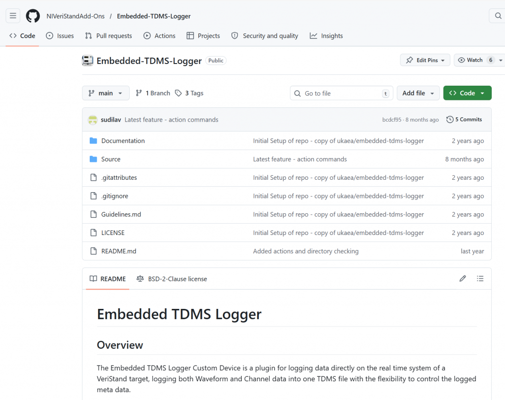The width and height of the screenshot is (505, 400).
Task: View the 5 Commits history
Action: 464,120
